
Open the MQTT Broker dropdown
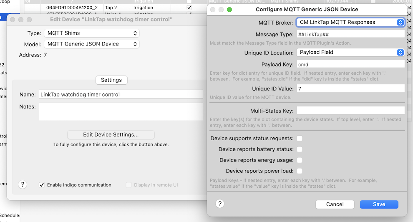tap(350, 23)
